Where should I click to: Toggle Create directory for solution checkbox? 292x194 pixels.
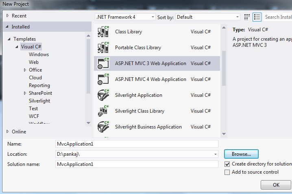(227, 164)
